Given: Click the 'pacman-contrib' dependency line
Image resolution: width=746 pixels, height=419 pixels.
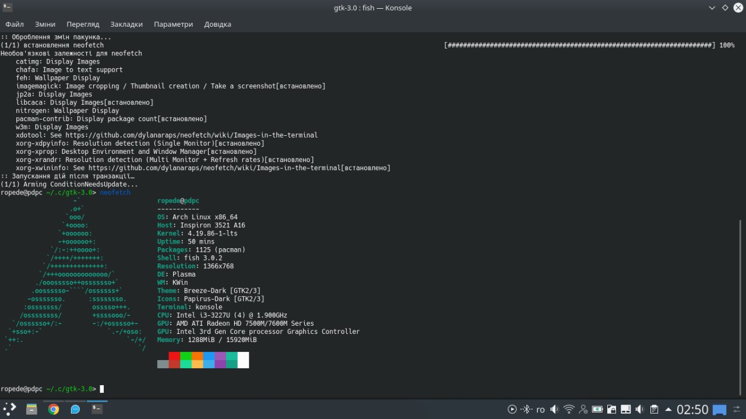Looking at the screenshot, I should coord(111,118).
